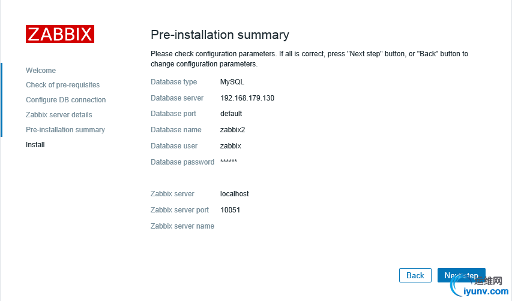Click the Database port default value
This screenshot has height=301, width=512.
(x=231, y=114)
